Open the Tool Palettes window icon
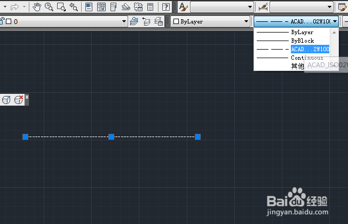This screenshot has width=348, height=224. pyautogui.click(x=113, y=7)
